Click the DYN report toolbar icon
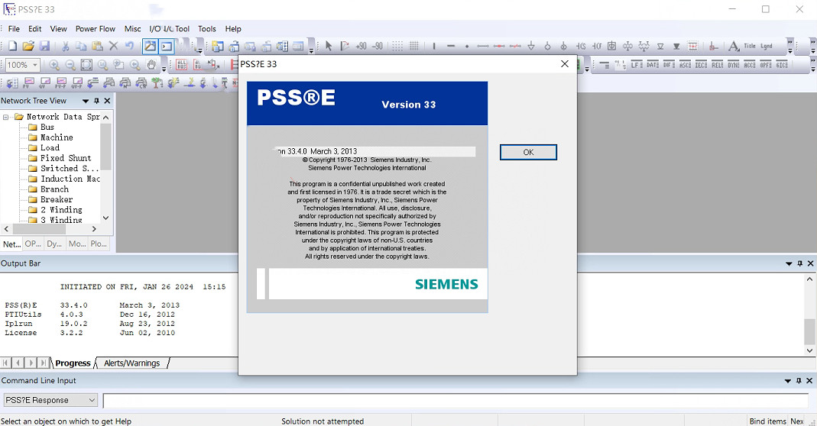817x426 pixels. tap(733, 65)
